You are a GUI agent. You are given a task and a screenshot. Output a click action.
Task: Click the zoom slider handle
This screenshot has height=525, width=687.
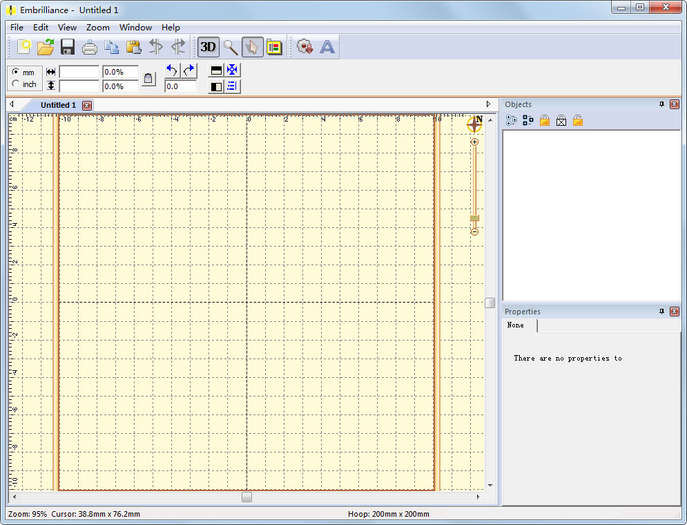[x=474, y=218]
